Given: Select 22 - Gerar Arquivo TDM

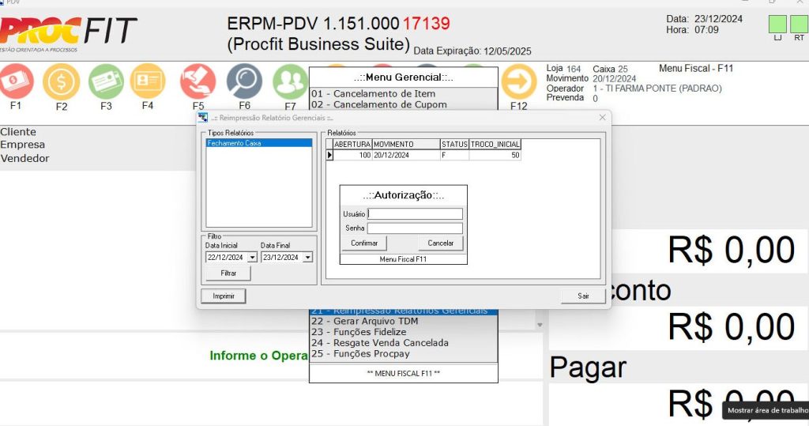Looking at the screenshot, I should click(404, 321).
